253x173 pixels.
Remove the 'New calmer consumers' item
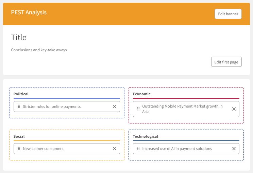coord(115,149)
